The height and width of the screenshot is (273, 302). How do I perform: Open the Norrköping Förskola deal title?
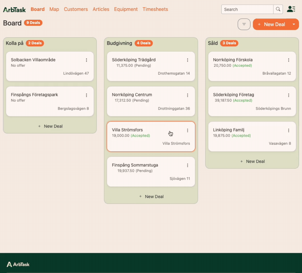pos(233,60)
